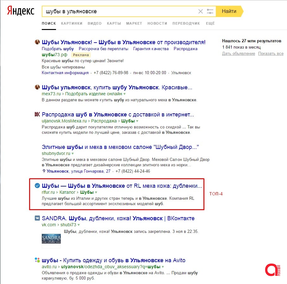Open the Переводчик tab
The image size is (287, 284).
coord(186,23)
